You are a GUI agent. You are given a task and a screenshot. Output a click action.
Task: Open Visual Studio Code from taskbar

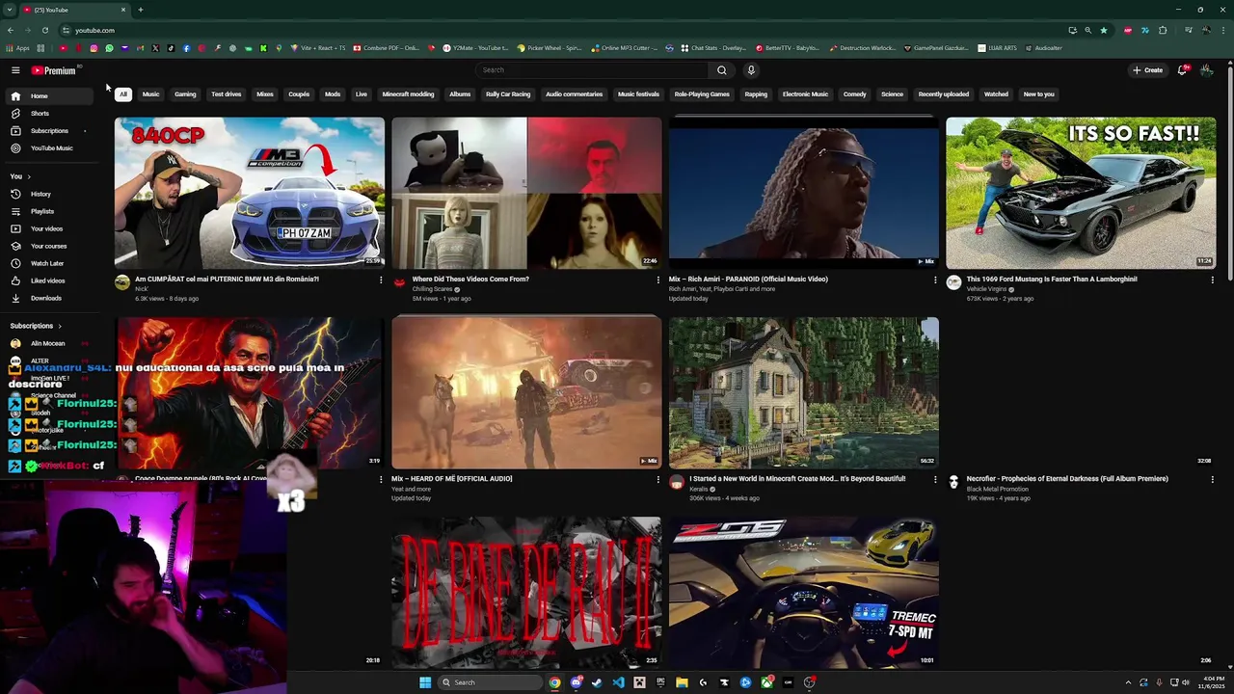click(618, 682)
